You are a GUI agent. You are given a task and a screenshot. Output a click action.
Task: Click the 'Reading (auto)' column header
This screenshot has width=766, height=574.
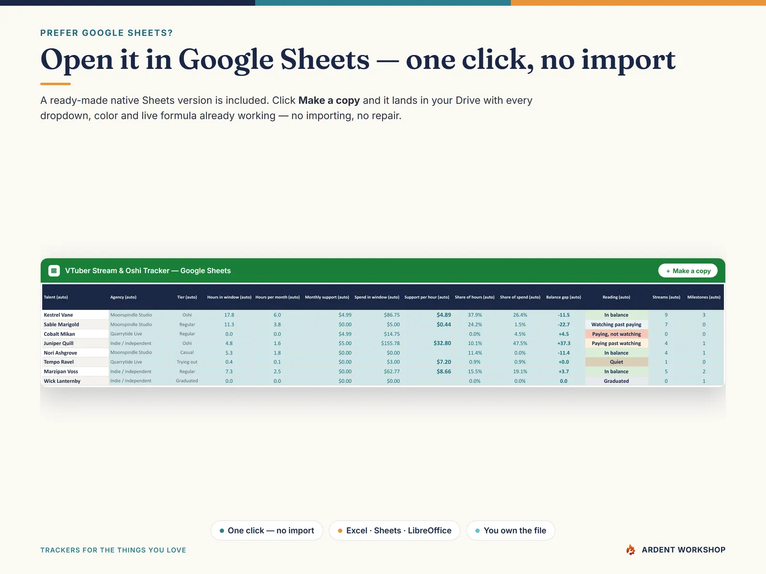click(x=617, y=297)
